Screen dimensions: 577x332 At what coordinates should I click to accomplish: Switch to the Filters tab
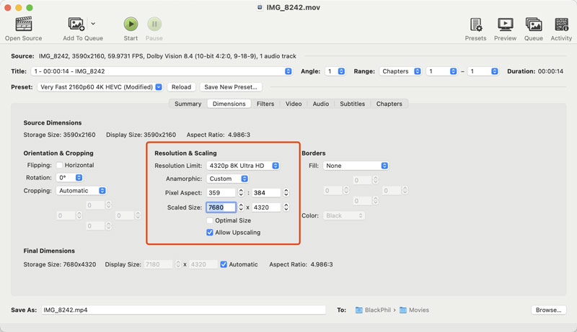[x=265, y=104]
